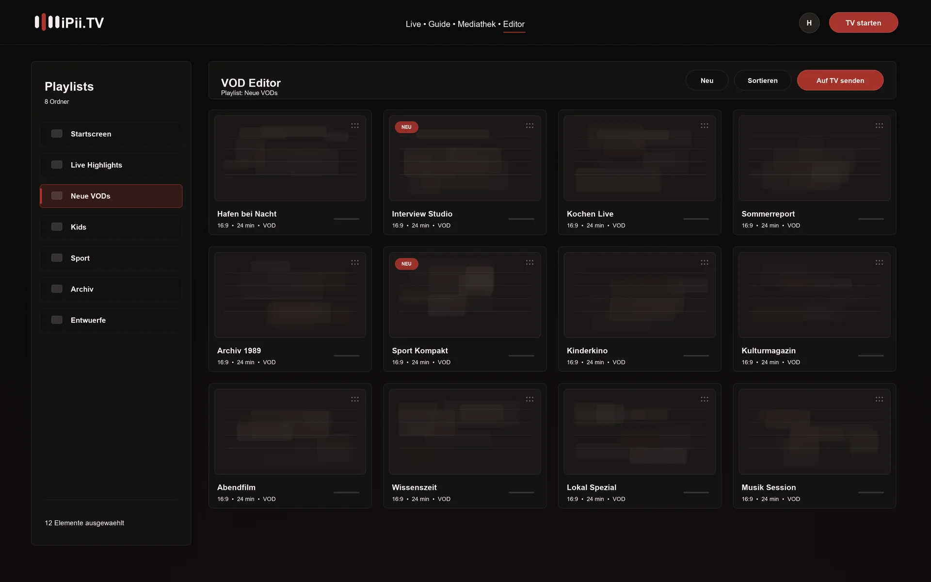Open drag handle dots on Interview Studio card

[530, 126]
